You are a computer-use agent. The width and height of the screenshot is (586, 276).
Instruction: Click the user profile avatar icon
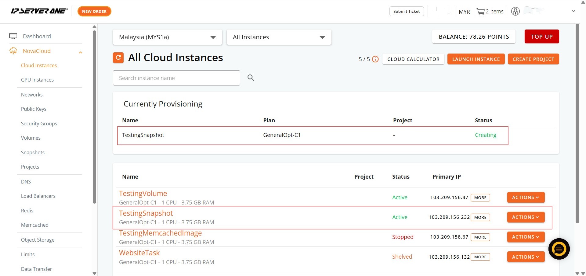coord(515,12)
